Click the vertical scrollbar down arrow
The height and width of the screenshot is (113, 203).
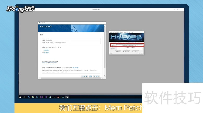(x=105, y=75)
